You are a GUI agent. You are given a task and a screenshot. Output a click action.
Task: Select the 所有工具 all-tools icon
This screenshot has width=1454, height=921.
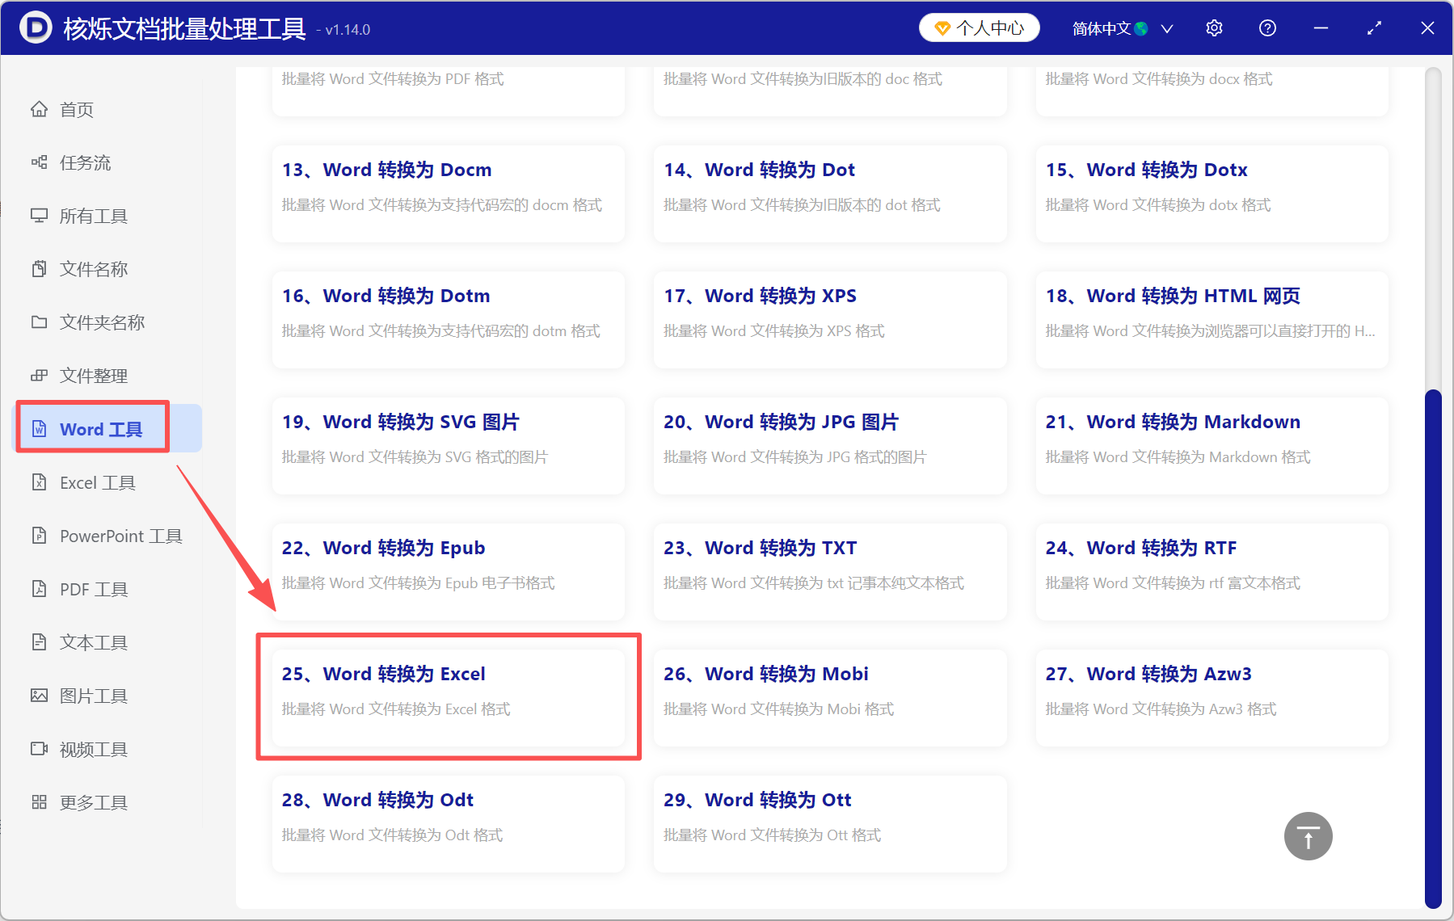[39, 215]
